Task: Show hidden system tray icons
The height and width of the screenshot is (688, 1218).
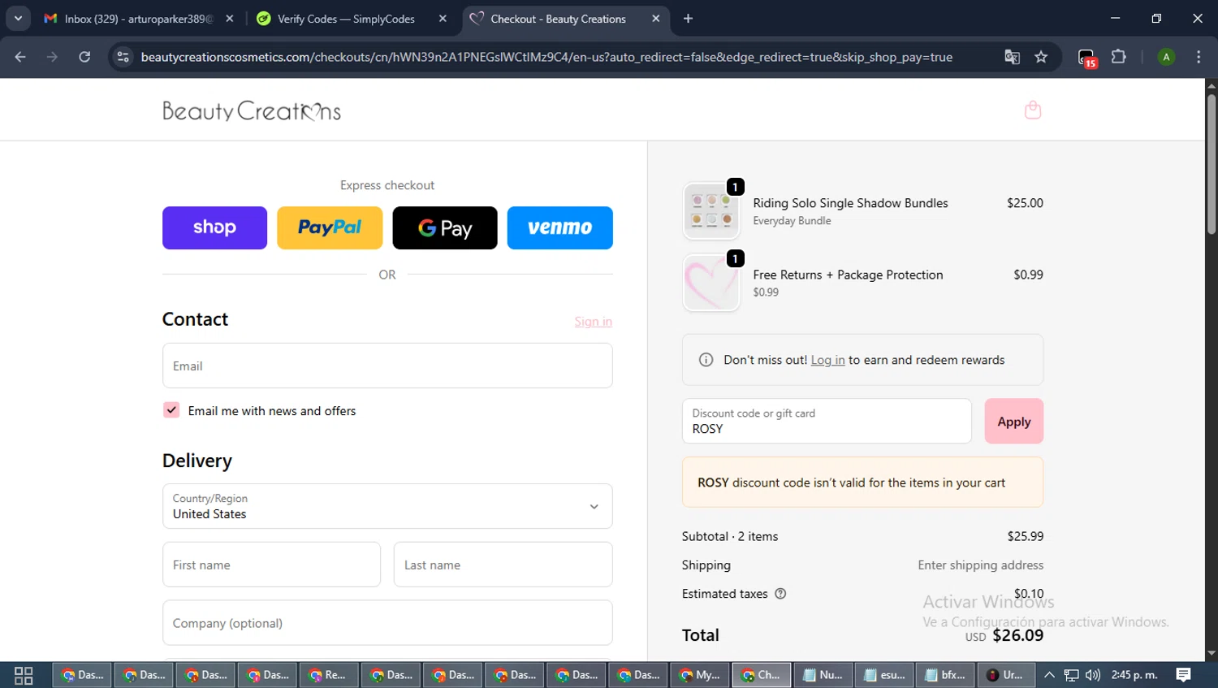Action: point(1049,675)
